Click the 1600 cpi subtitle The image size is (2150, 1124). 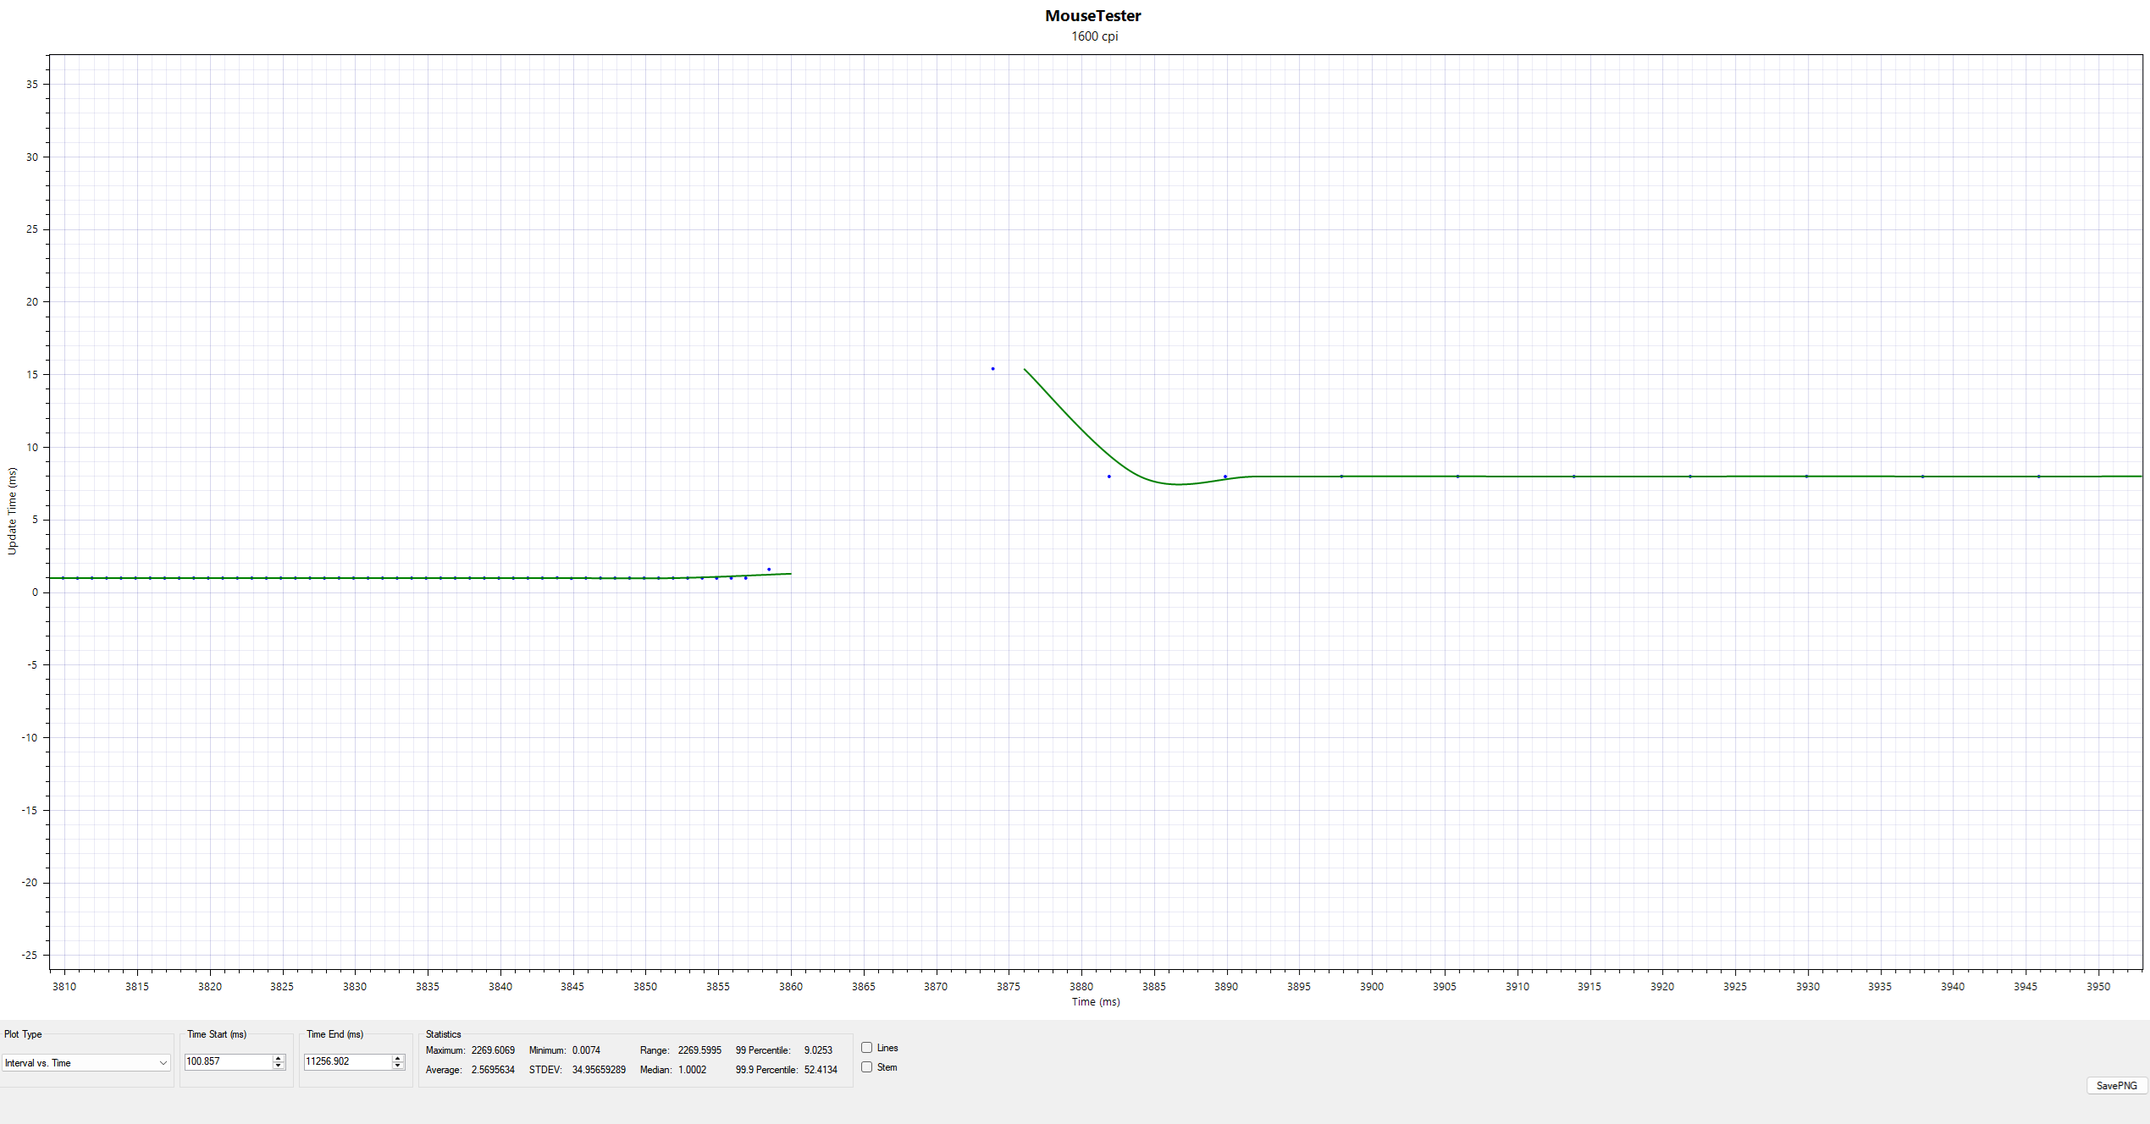pos(1095,36)
